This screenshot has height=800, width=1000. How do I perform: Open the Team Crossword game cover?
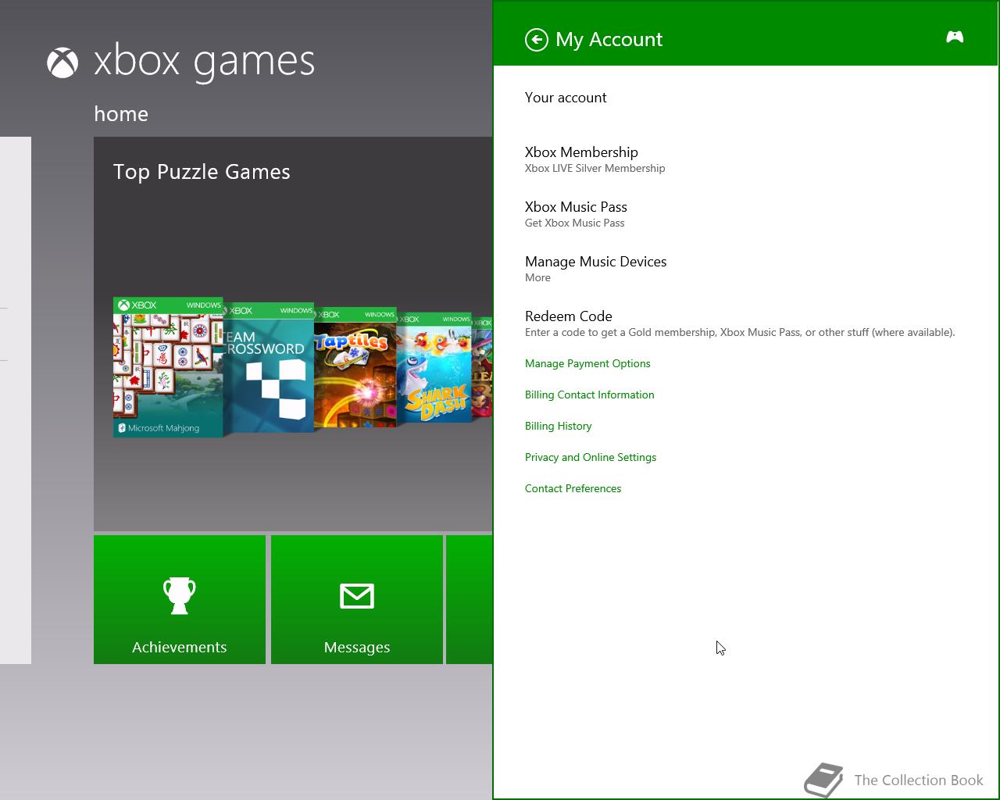point(269,368)
